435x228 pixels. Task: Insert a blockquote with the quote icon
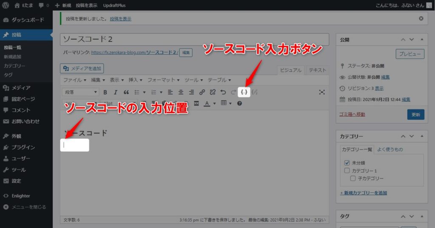tap(126, 92)
